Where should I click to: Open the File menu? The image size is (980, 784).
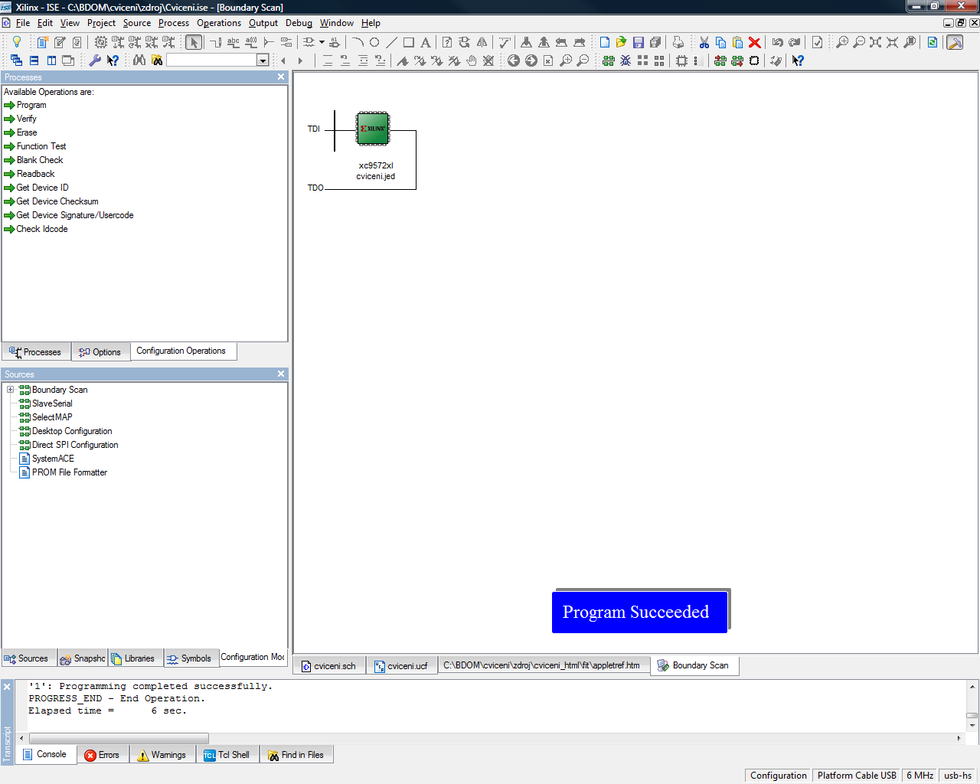pyautogui.click(x=23, y=23)
